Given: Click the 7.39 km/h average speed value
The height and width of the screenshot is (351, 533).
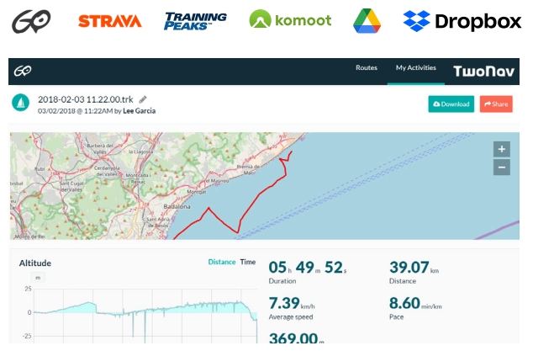Looking at the screenshot, I should point(292,303).
